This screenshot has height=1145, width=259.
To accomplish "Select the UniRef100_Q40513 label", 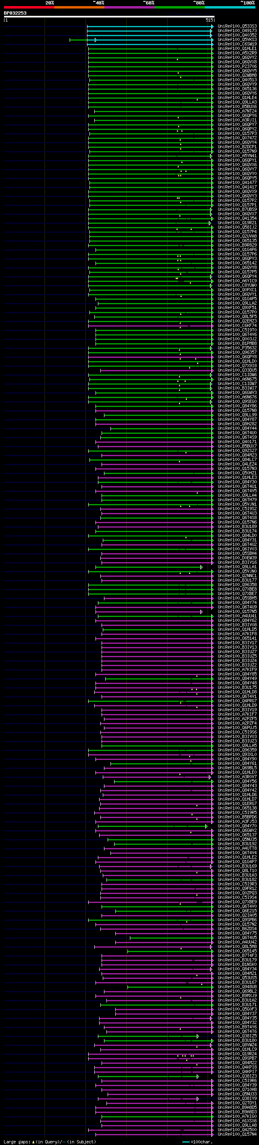I will (x=237, y=80).
